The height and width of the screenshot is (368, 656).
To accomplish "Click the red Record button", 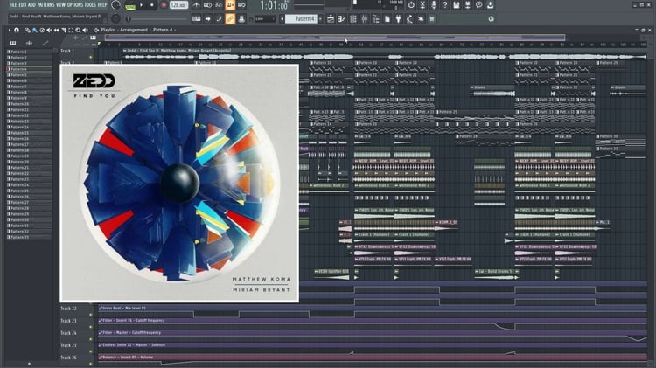I will tap(164, 5).
